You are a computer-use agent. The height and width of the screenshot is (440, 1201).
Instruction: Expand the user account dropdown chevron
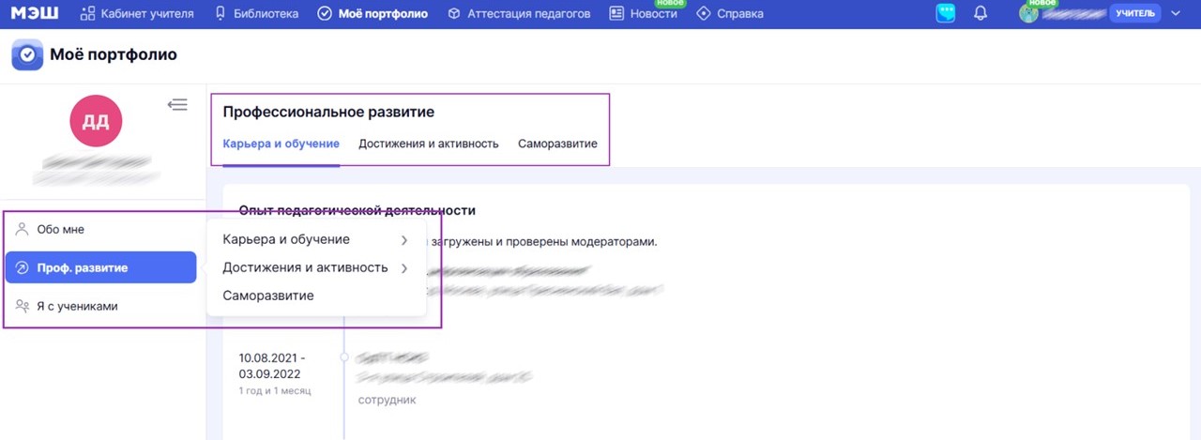coord(1176,13)
